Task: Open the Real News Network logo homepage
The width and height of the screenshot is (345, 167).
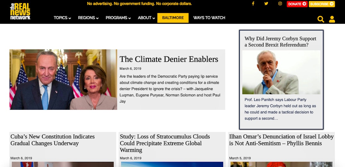Action: coord(20,11)
